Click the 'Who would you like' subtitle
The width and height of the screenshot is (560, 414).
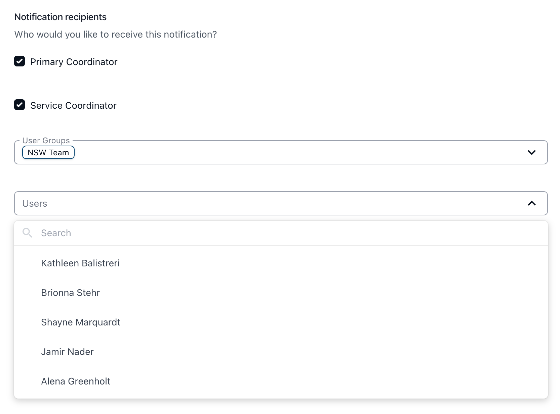click(115, 35)
